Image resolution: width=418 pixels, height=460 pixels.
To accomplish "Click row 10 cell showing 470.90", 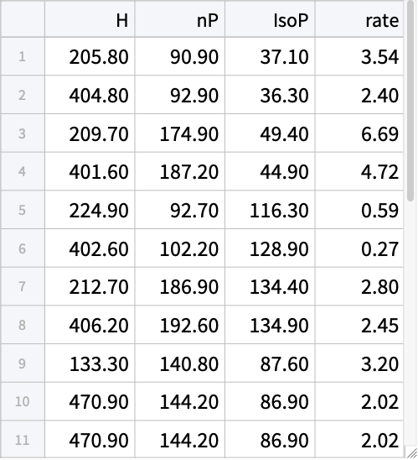I will (x=90, y=401).
